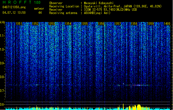Screen dimensions: 173x110
Task: Click the 0.9 kHz axis tick label
Action: point(2,63)
